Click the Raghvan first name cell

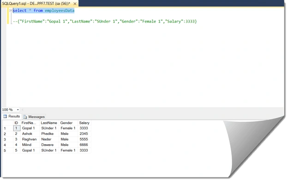click(30, 139)
